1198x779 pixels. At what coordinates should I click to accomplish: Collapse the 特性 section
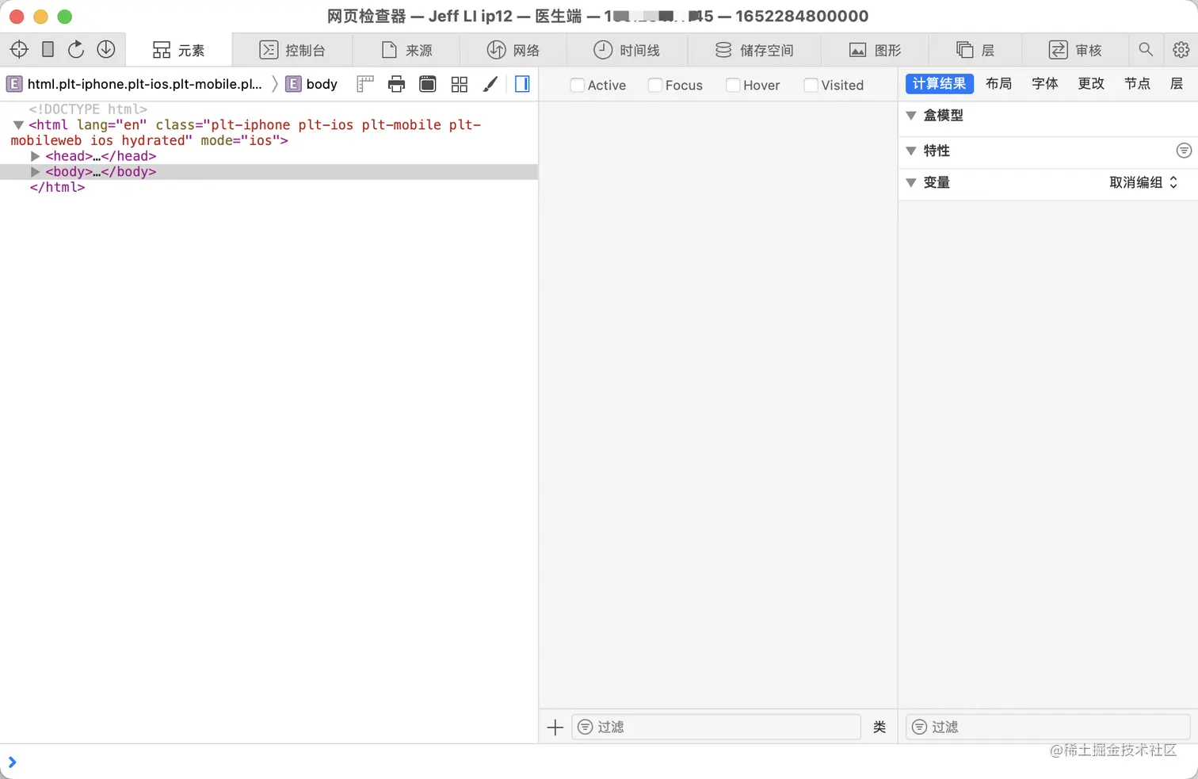(x=911, y=151)
